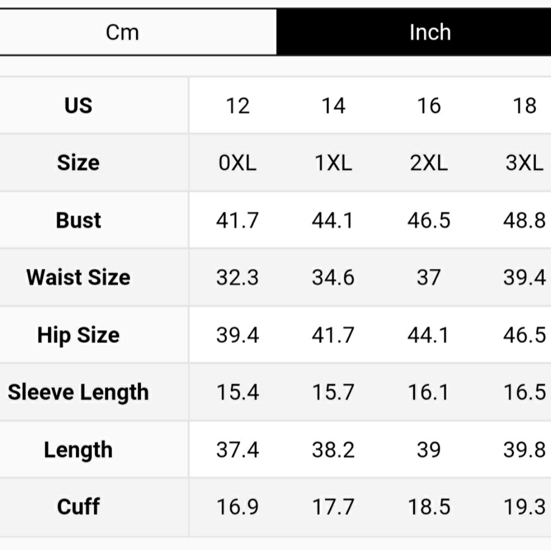Click the Sleeve Length row label

[x=78, y=392]
